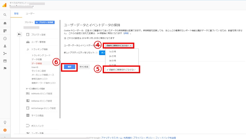Switch to the 管理 tab
Screen dimensions: 246x139
tap(16, 14)
